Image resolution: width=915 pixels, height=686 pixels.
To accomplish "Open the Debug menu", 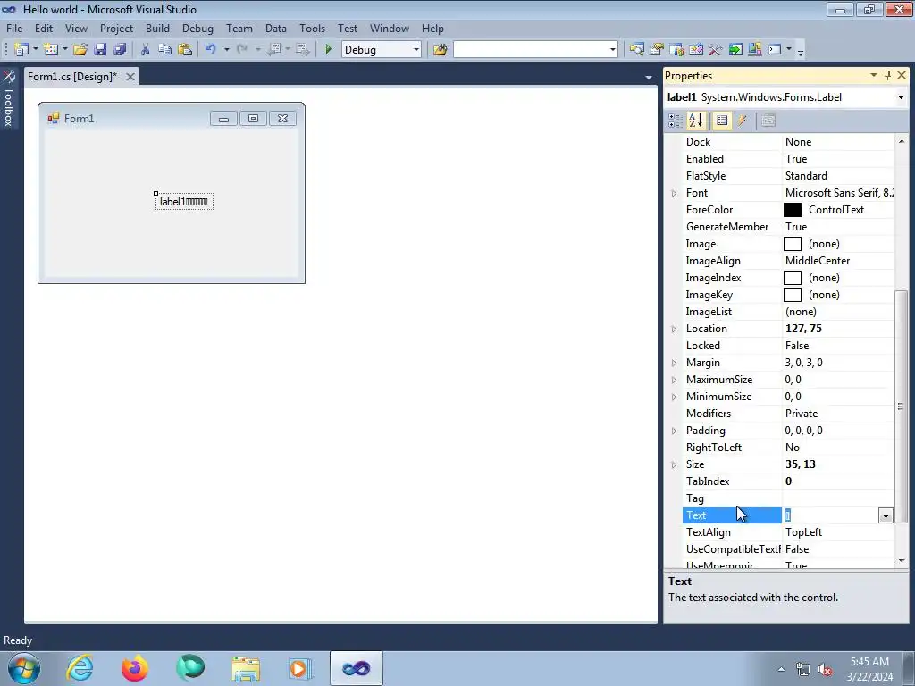I will click(x=197, y=28).
